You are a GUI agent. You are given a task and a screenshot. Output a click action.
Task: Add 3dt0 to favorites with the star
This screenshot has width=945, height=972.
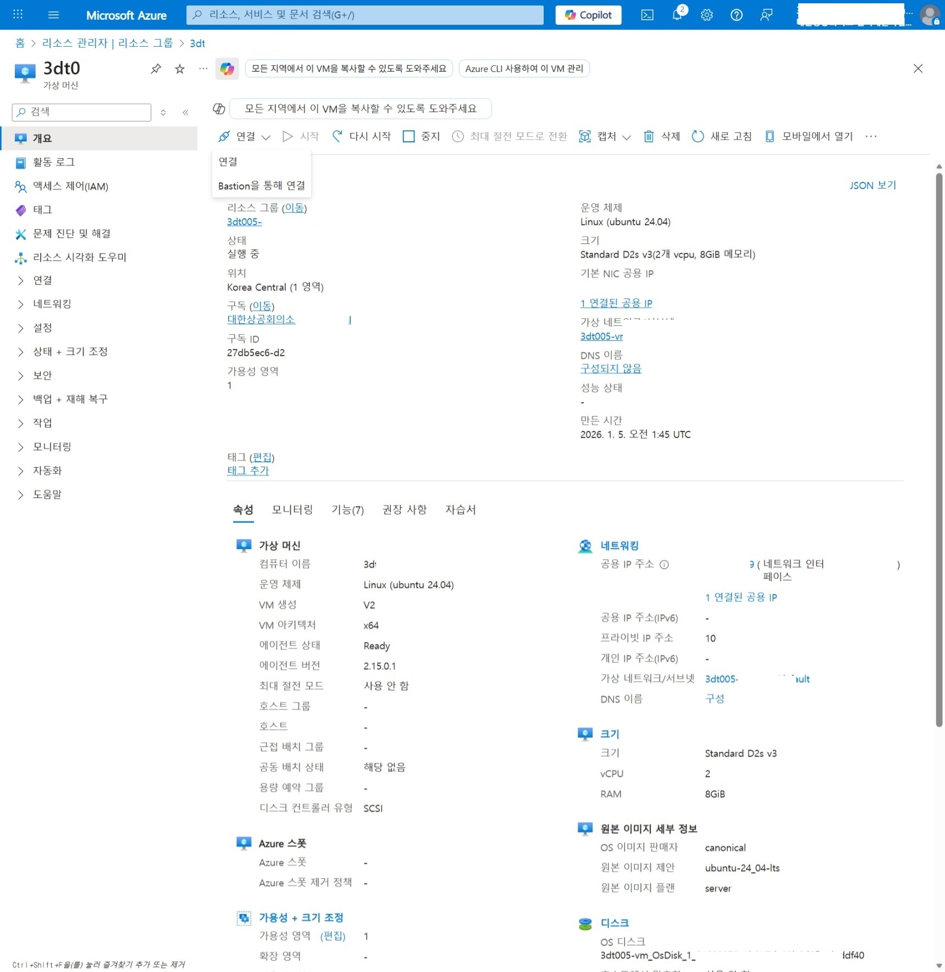pos(179,68)
